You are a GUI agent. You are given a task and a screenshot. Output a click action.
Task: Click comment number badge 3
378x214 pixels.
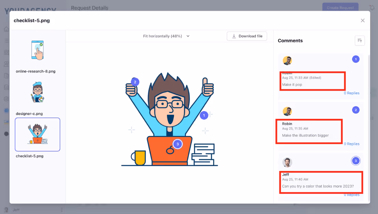pos(356,161)
